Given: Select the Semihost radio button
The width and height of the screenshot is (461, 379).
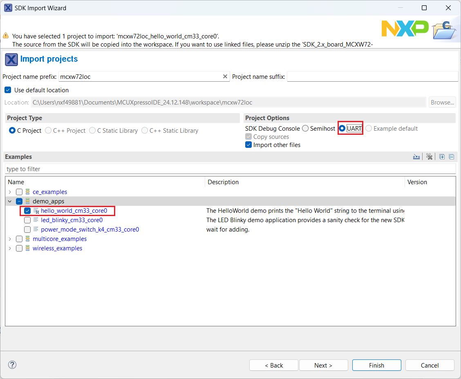Looking at the screenshot, I should tap(305, 129).
